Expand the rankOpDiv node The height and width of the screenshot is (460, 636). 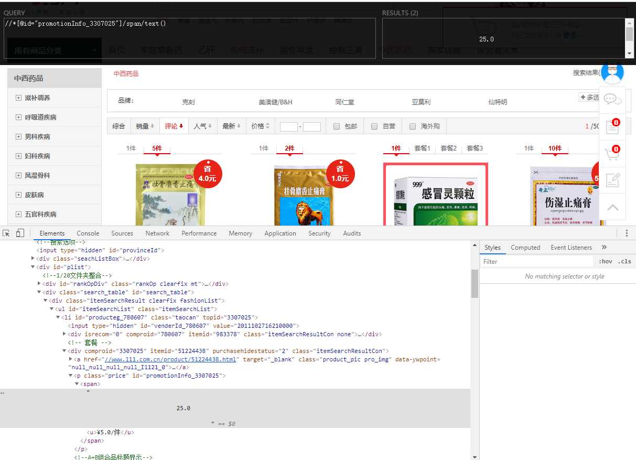pyautogui.click(x=39, y=284)
